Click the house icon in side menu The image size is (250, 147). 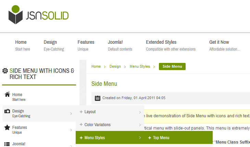tap(7, 94)
